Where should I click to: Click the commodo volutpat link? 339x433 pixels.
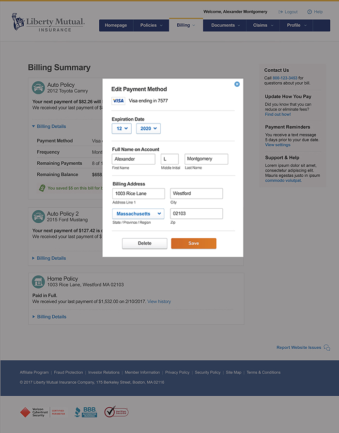[283, 180]
